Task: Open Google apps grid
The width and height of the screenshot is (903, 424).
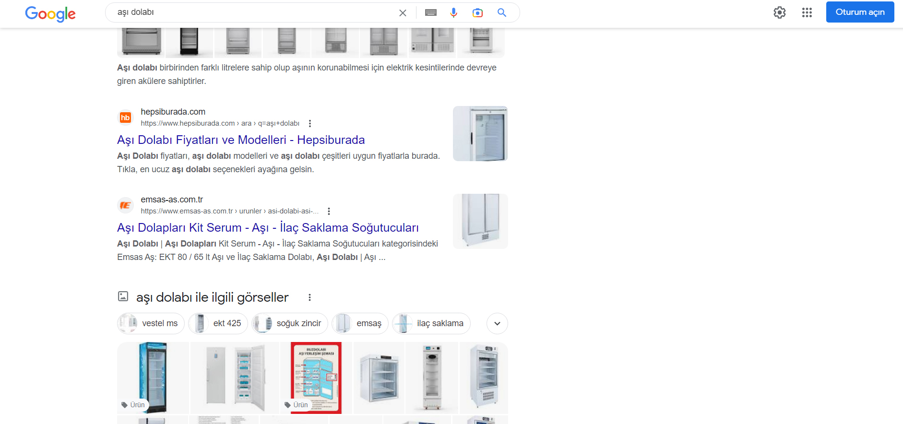Action: coord(807,12)
